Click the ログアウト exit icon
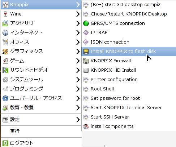Viewport: 176px width, 147px height. [5, 143]
